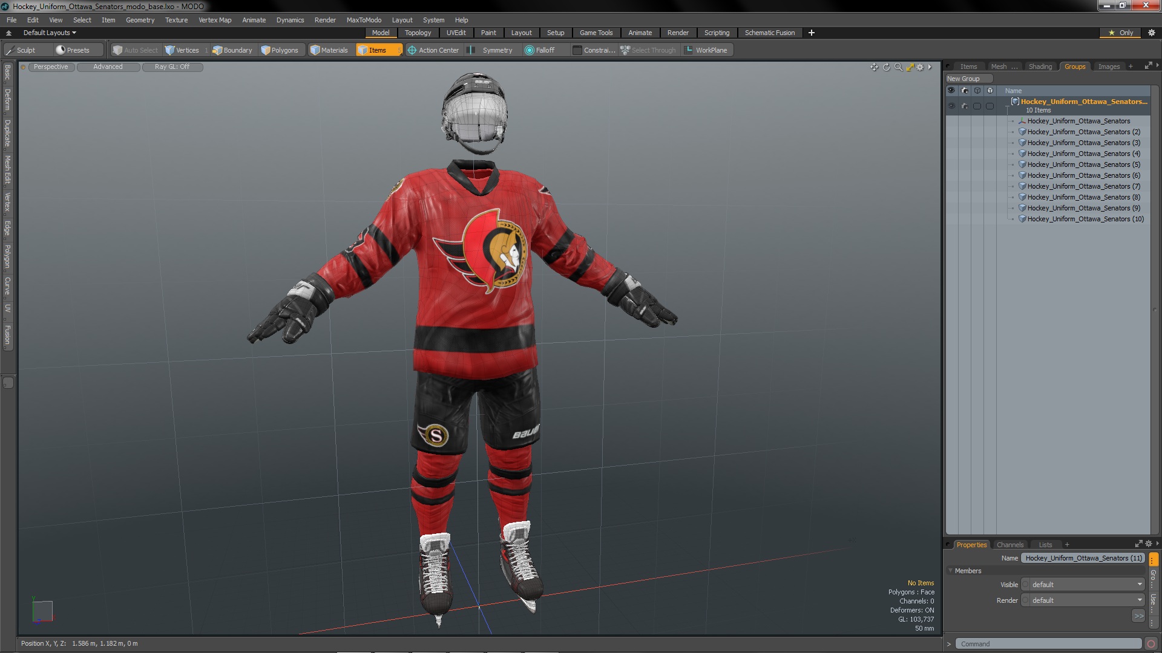Click the Perspective view button
The height and width of the screenshot is (653, 1162).
[51, 67]
